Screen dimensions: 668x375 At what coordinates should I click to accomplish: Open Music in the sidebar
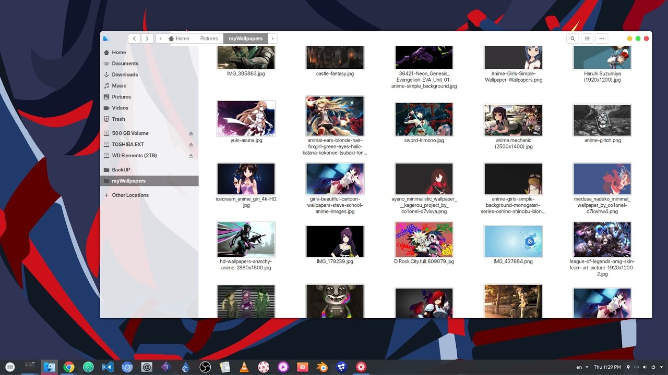click(x=149, y=85)
